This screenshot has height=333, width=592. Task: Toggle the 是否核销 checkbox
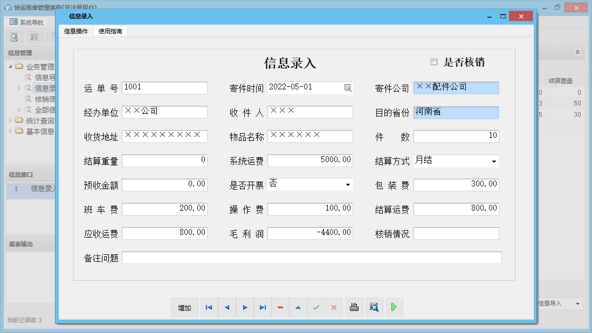click(x=434, y=62)
